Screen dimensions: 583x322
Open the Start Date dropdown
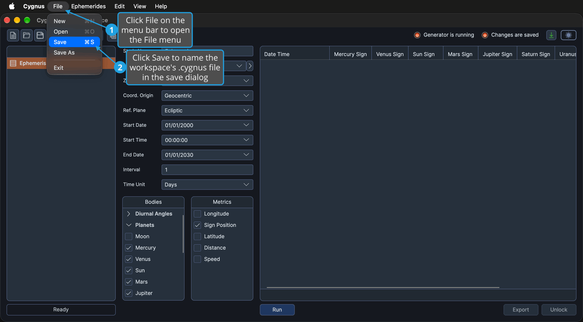207,125
